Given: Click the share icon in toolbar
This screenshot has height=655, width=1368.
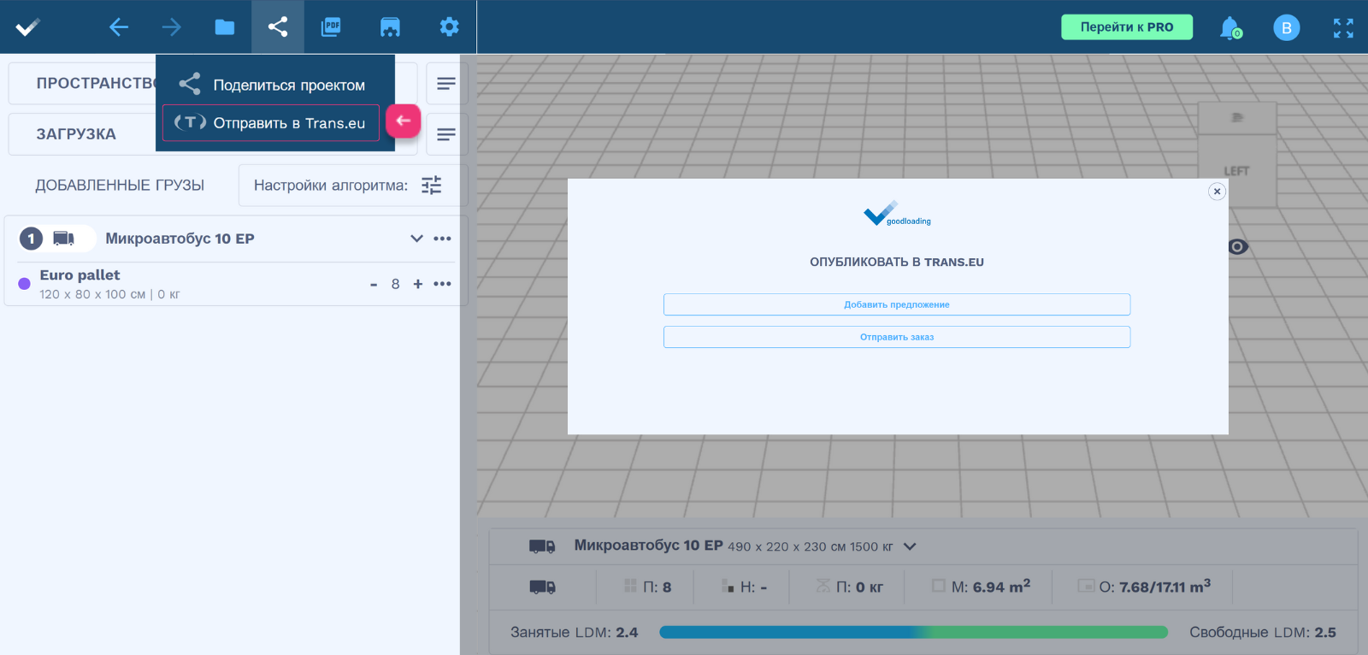Looking at the screenshot, I should point(278,27).
